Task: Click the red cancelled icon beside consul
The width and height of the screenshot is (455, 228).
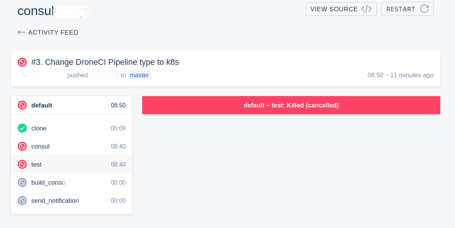Action: [22, 146]
